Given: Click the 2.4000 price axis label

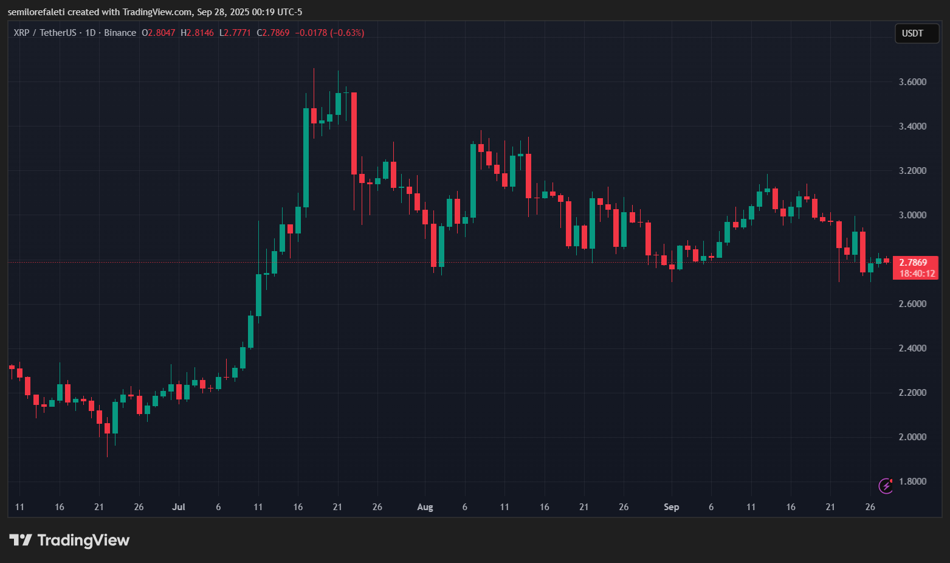Looking at the screenshot, I should pyautogui.click(x=913, y=348).
